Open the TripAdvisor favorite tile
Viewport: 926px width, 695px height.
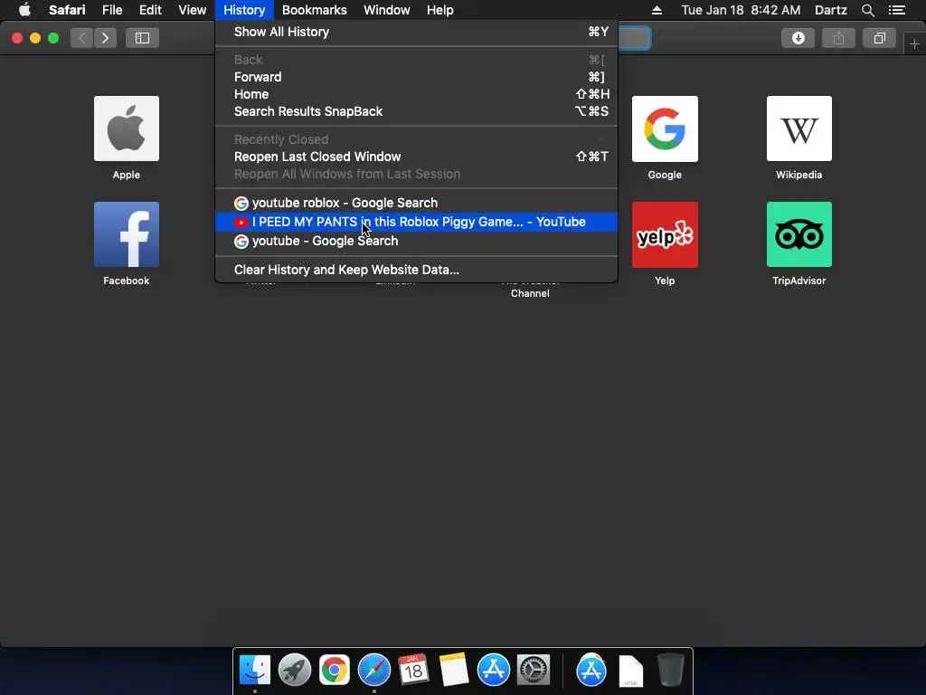point(799,234)
